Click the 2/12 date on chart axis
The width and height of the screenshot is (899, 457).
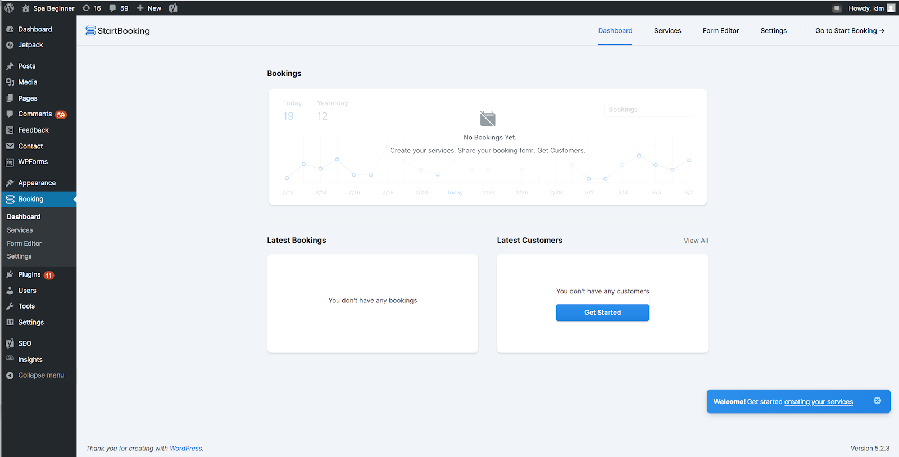click(x=288, y=193)
